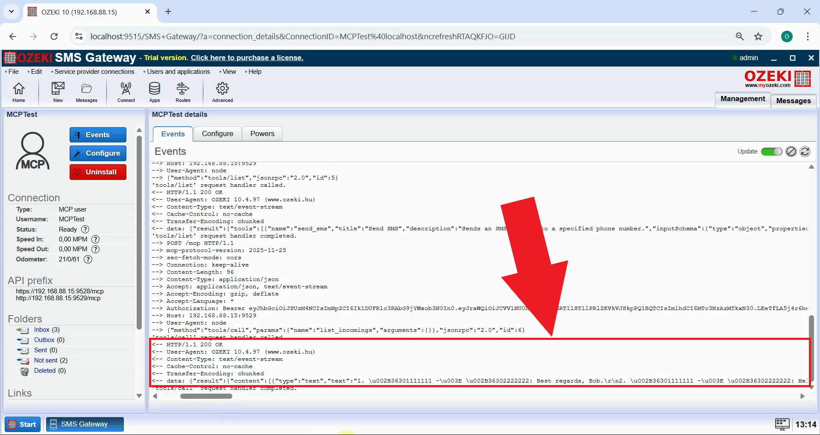Click the blue Configure button
The image size is (820, 435).
tap(98, 153)
